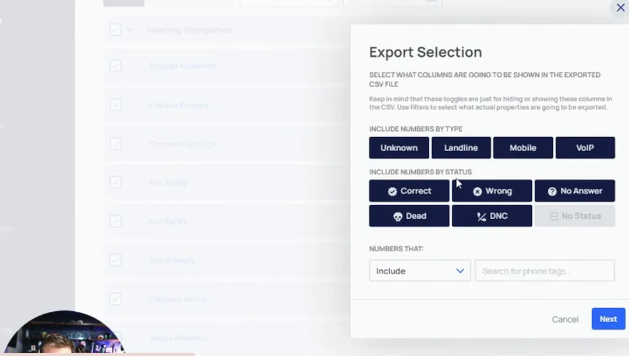Viewport: 629px width, 356px height.
Task: Toggle the Landline number type
Action: 461,148
